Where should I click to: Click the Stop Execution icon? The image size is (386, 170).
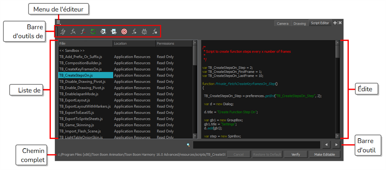click(x=154, y=31)
